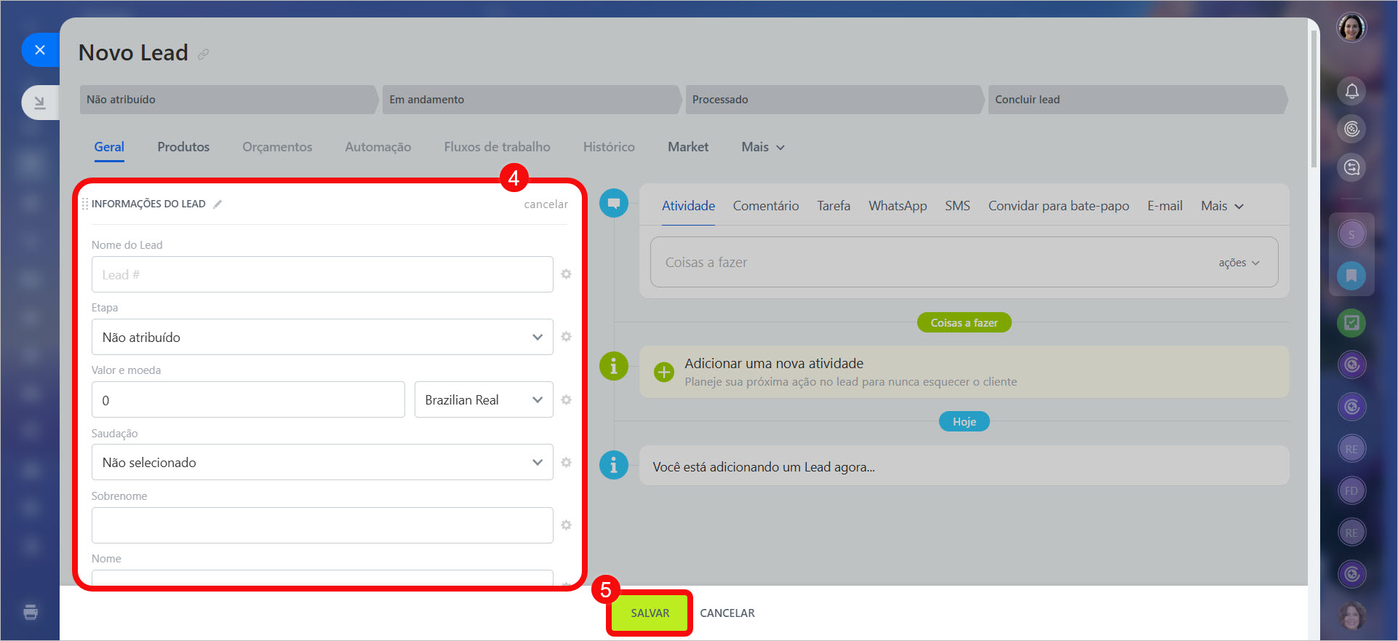Open the Histórico tab
The width and height of the screenshot is (1398, 641).
609,147
